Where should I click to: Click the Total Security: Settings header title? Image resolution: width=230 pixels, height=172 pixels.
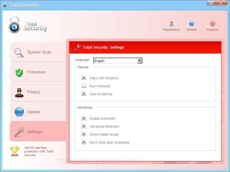(103, 47)
